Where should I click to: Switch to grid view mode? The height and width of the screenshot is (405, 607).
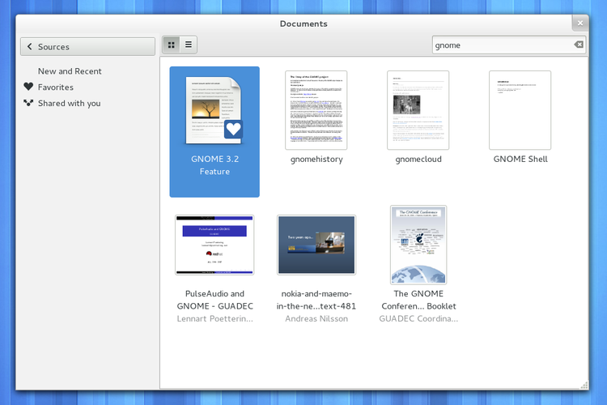pyautogui.click(x=171, y=45)
